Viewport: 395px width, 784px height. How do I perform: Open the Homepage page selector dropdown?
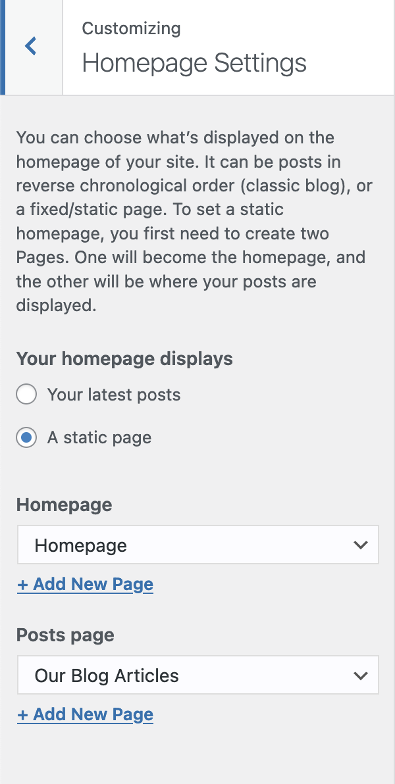197,545
